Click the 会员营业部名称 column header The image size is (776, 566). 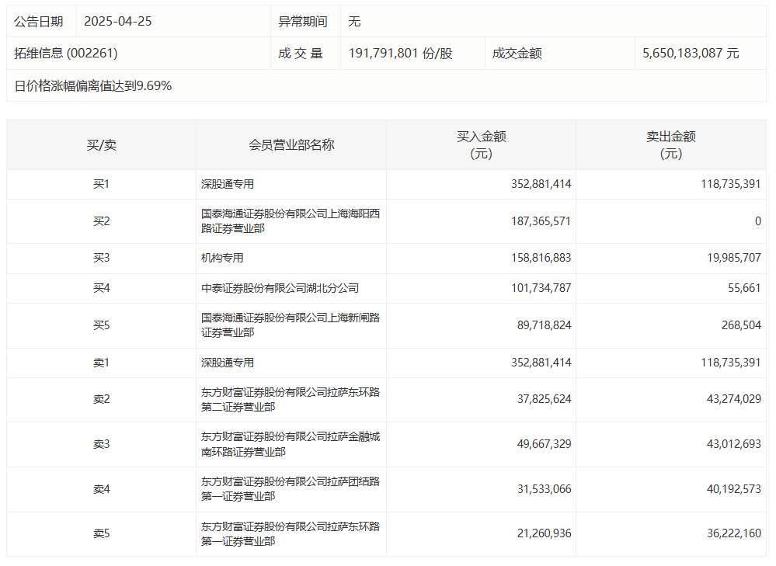tap(291, 144)
